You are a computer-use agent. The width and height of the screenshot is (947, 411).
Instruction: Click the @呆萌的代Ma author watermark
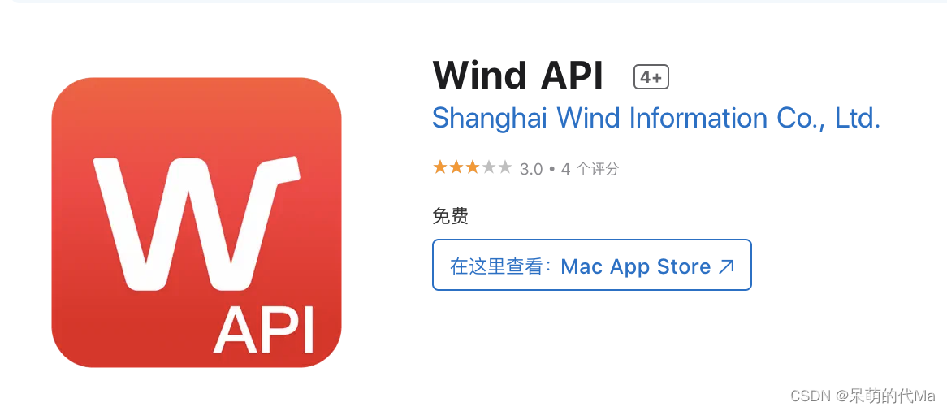coord(885,396)
